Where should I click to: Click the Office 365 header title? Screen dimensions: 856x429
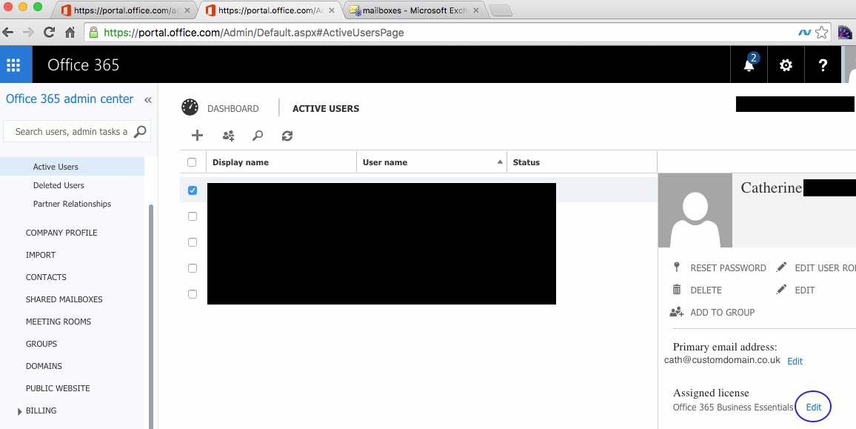[x=83, y=65]
